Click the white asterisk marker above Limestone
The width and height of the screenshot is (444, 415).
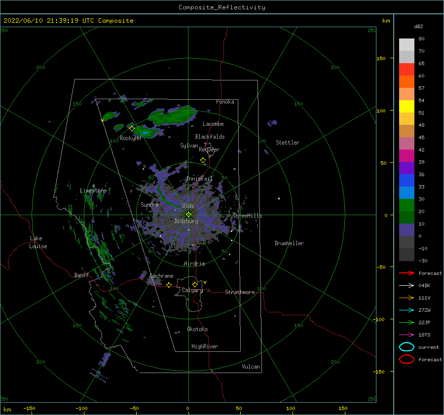click(93, 186)
